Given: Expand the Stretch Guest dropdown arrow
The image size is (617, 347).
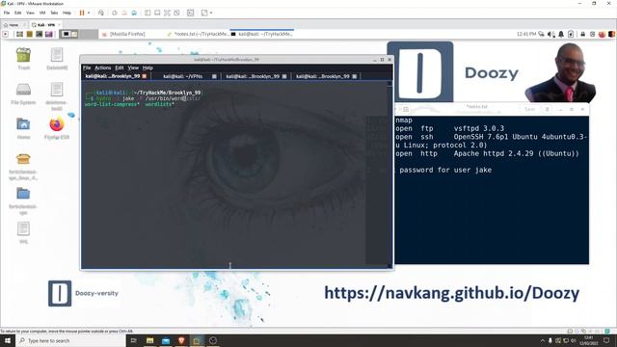Looking at the screenshot, I should 211,13.
